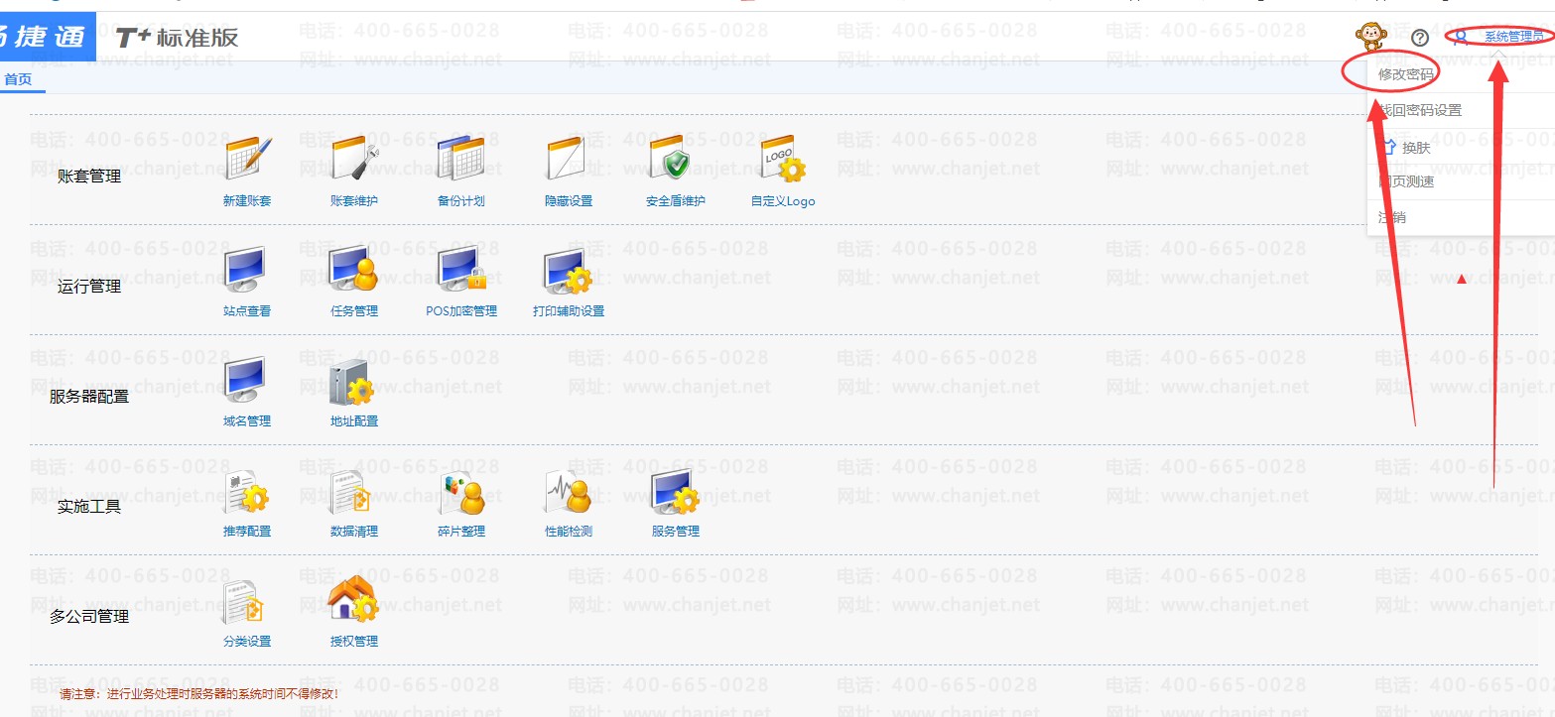Click 注销 to log out

[x=1392, y=217]
